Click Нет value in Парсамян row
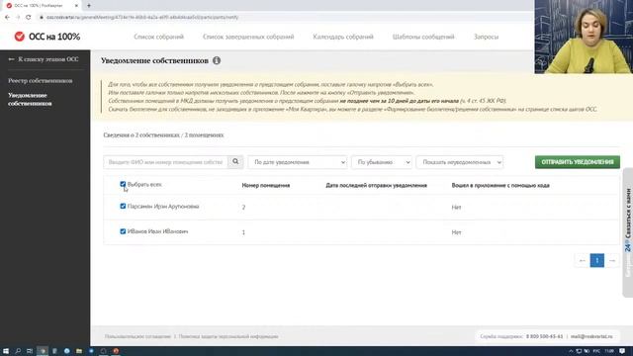This screenshot has height=356, width=633. click(x=456, y=207)
